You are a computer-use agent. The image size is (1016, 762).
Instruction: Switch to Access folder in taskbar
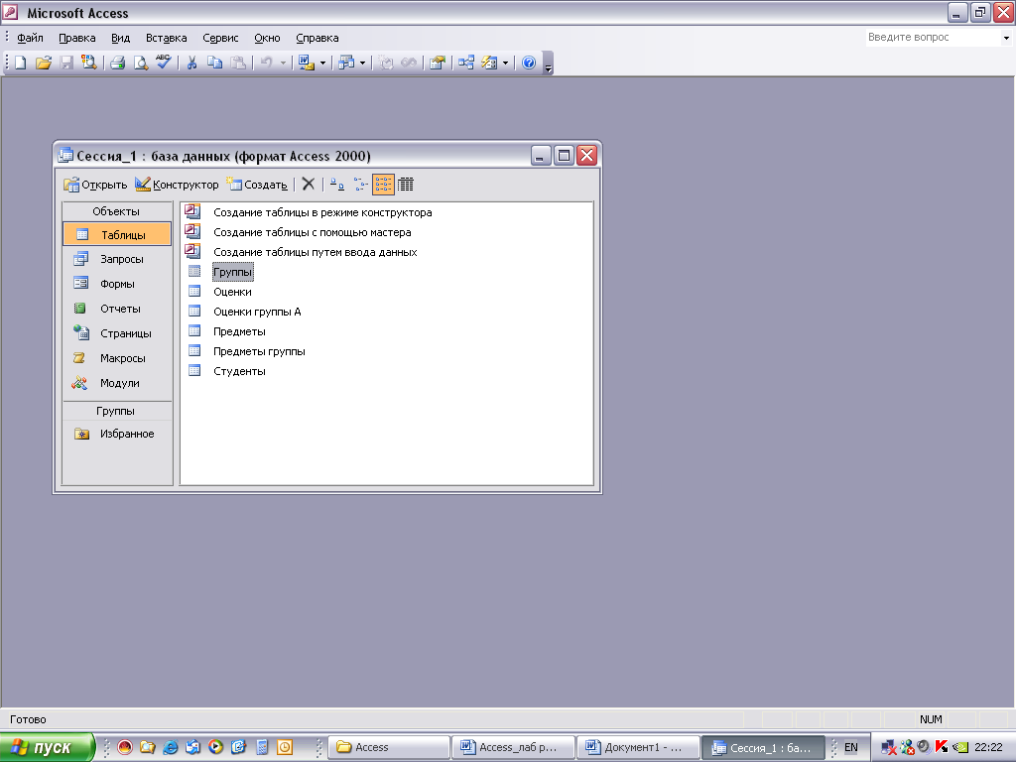pyautogui.click(x=389, y=747)
